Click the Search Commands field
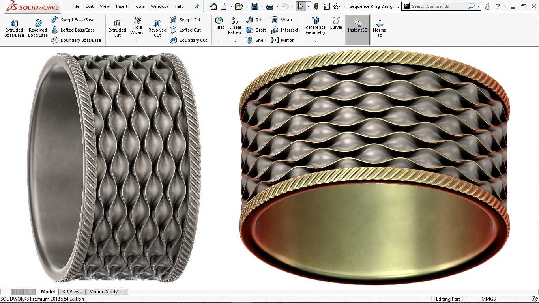This screenshot has width=539, height=303. point(439,6)
